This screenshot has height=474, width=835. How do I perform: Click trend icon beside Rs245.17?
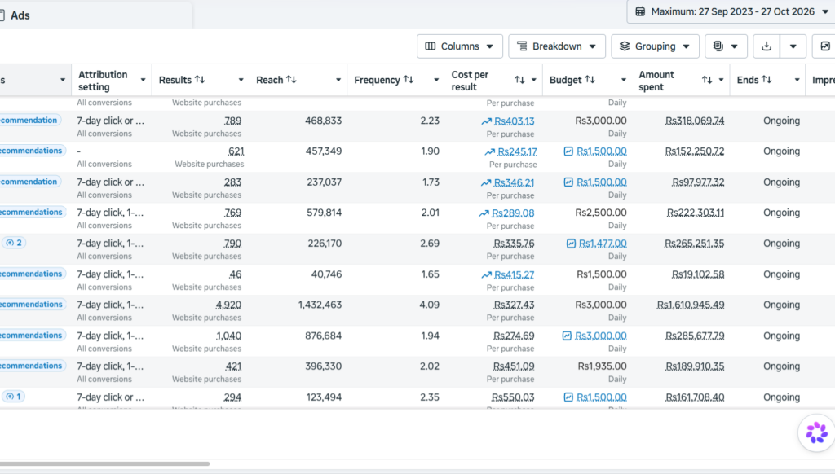tap(489, 152)
